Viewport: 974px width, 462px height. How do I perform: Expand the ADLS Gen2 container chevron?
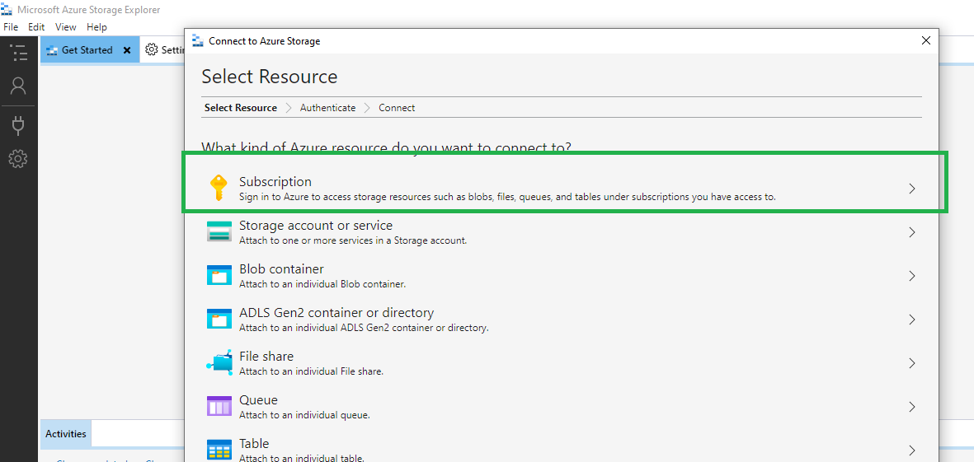[912, 320]
